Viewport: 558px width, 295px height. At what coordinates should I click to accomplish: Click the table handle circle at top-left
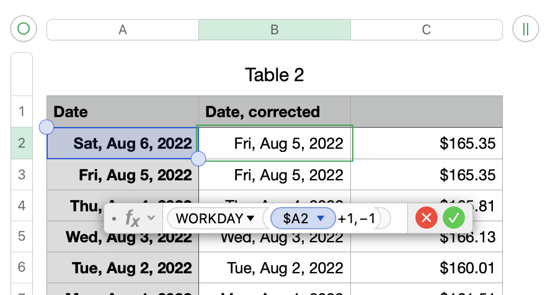[24, 29]
